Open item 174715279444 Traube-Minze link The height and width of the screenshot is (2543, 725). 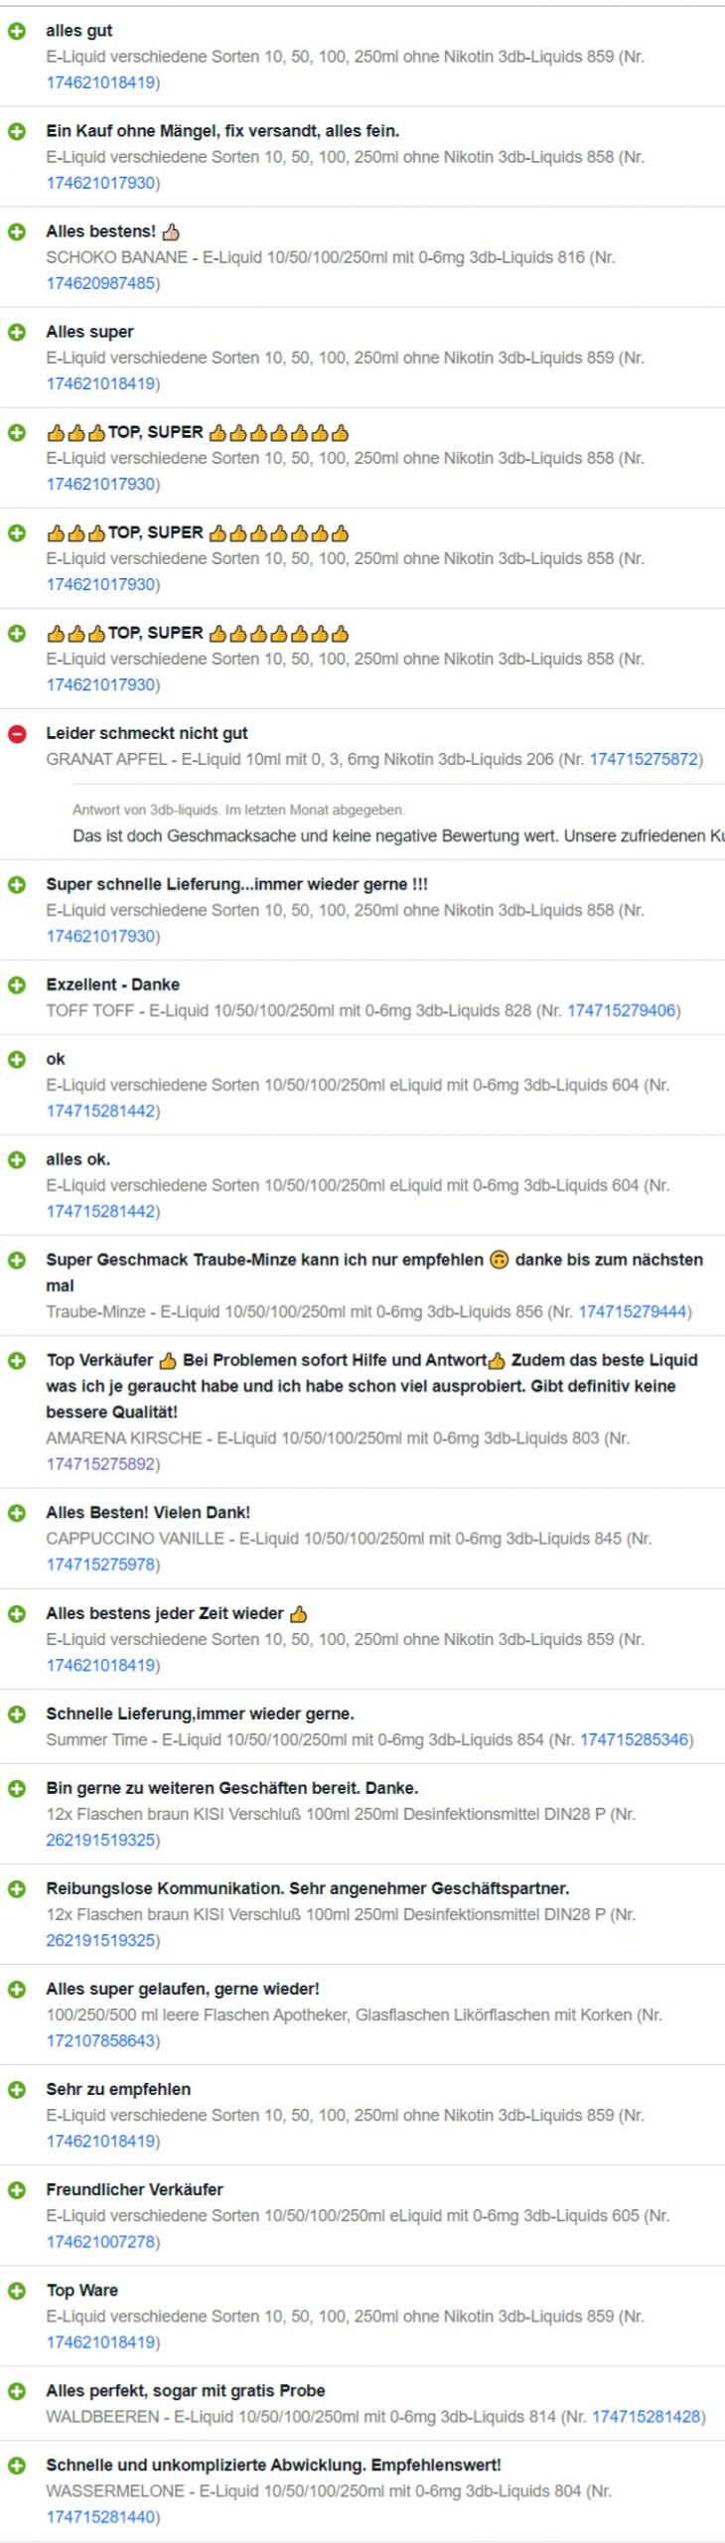point(633,1312)
